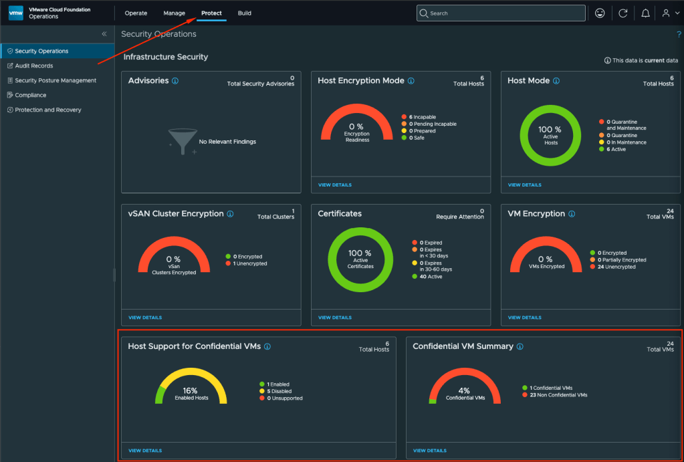684x462 pixels.
Task: Click info icon next to Advisories
Action: [x=175, y=81]
